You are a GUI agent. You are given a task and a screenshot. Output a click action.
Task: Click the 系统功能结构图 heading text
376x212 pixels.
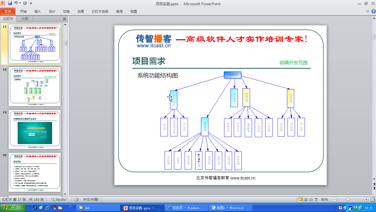[157, 75]
